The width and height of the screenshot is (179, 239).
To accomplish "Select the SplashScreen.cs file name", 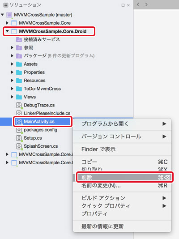I will 41,146.
